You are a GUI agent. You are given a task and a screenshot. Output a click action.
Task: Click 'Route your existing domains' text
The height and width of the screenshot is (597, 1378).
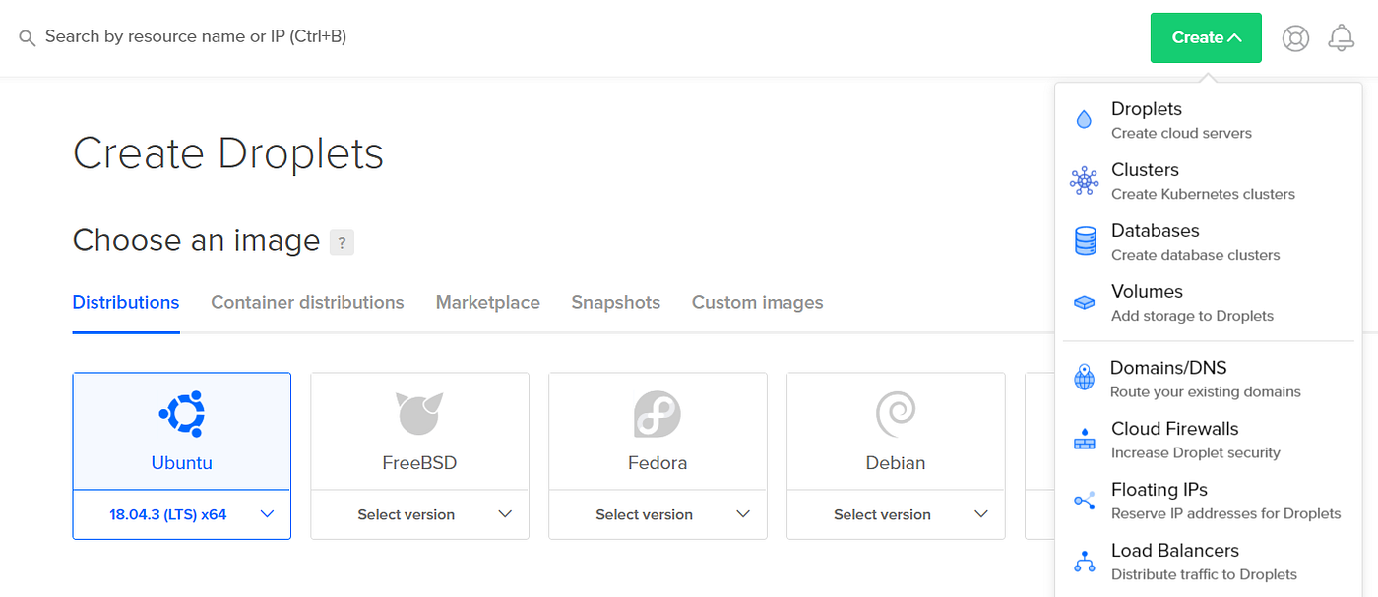coord(1206,391)
